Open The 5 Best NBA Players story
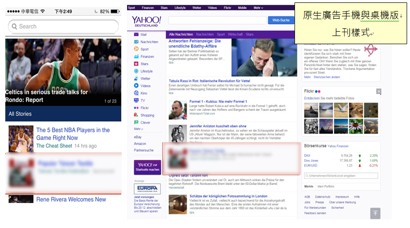Image resolution: width=410 pixels, height=228 pixels. point(73,134)
